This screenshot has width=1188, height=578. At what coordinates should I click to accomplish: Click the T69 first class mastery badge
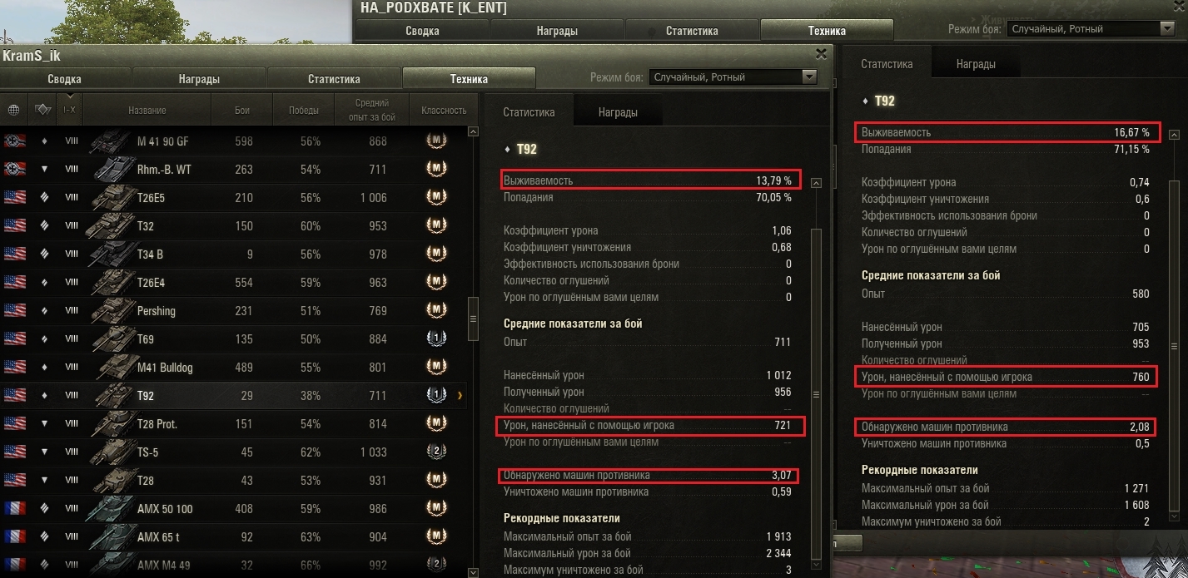[x=437, y=339]
